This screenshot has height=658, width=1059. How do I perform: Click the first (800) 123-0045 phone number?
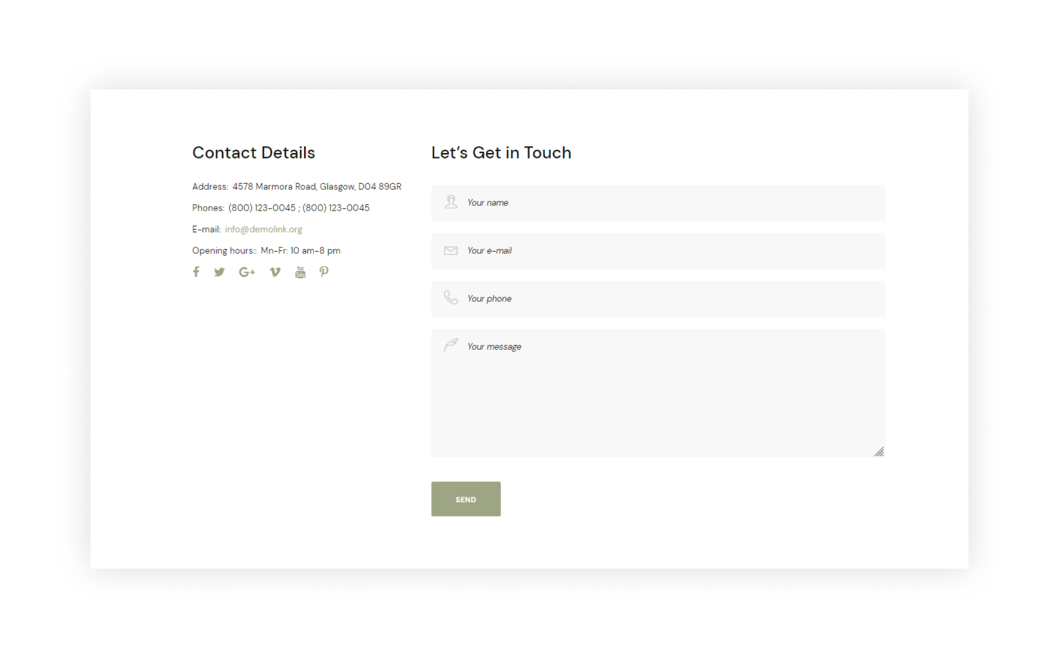262,208
